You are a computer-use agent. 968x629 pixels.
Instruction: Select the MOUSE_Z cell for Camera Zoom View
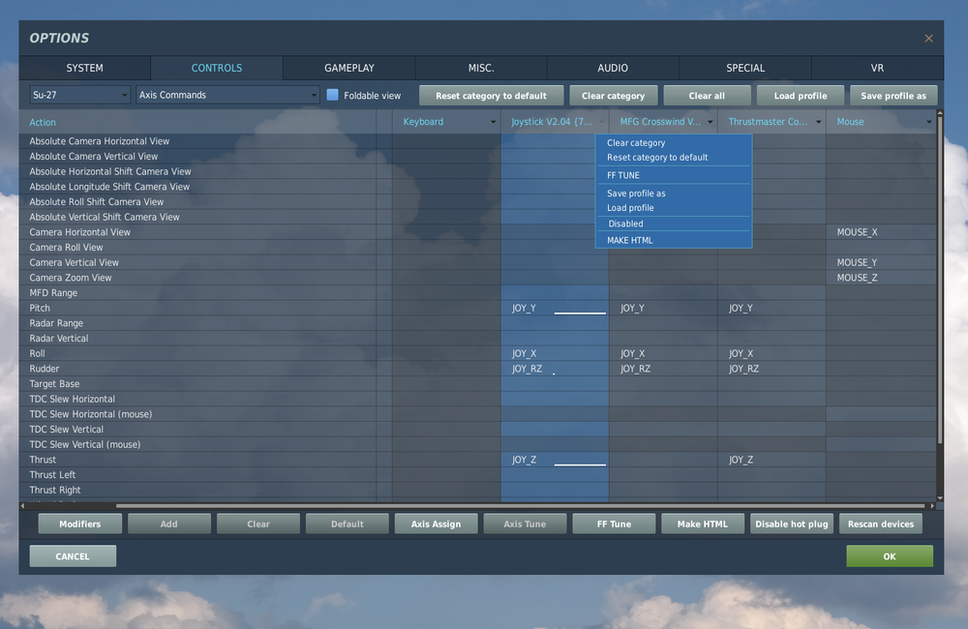(881, 278)
